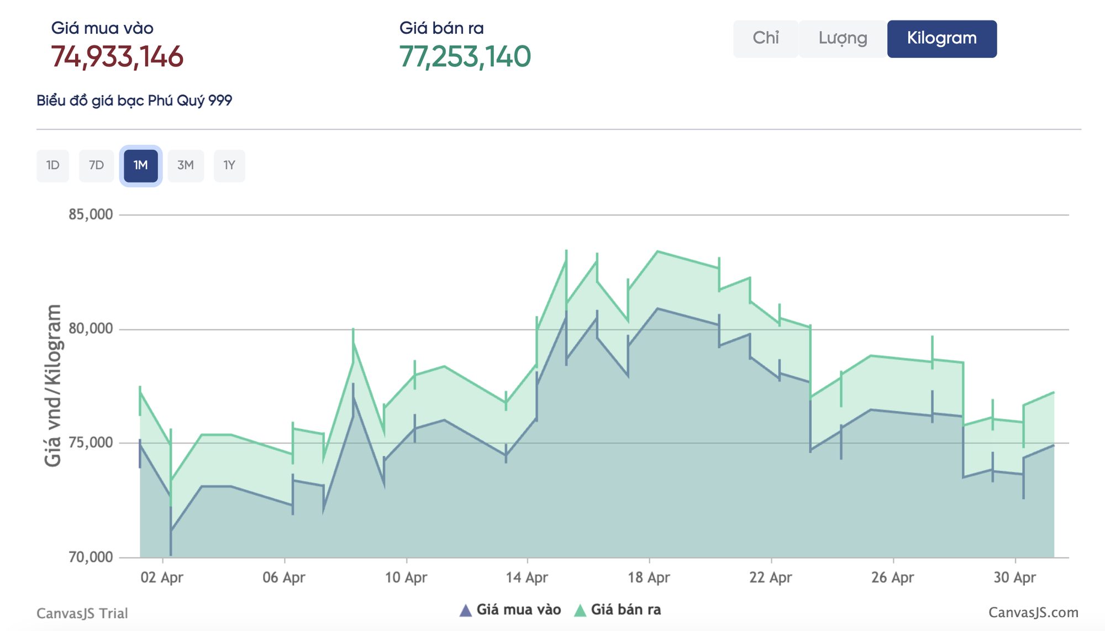Viewport: 1105px width, 631px height.
Task: Click the 30 Apr axis label
Action: (1015, 577)
